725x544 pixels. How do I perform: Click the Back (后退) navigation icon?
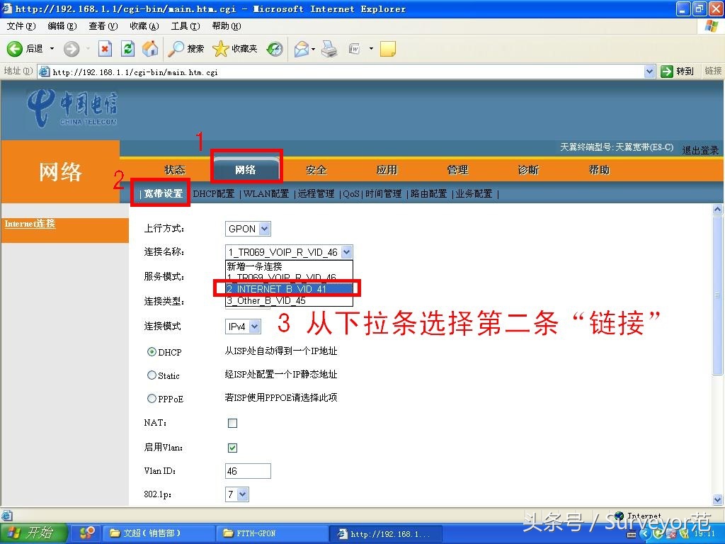16,49
